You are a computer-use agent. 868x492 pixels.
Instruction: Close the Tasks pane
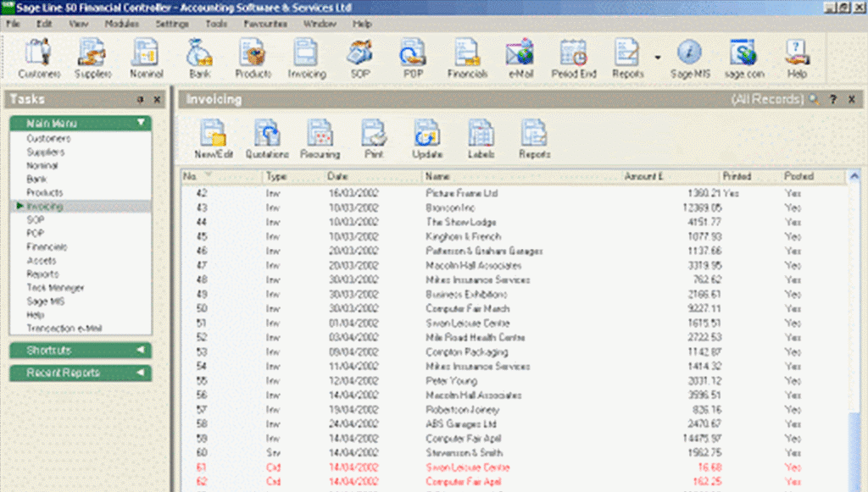157,100
